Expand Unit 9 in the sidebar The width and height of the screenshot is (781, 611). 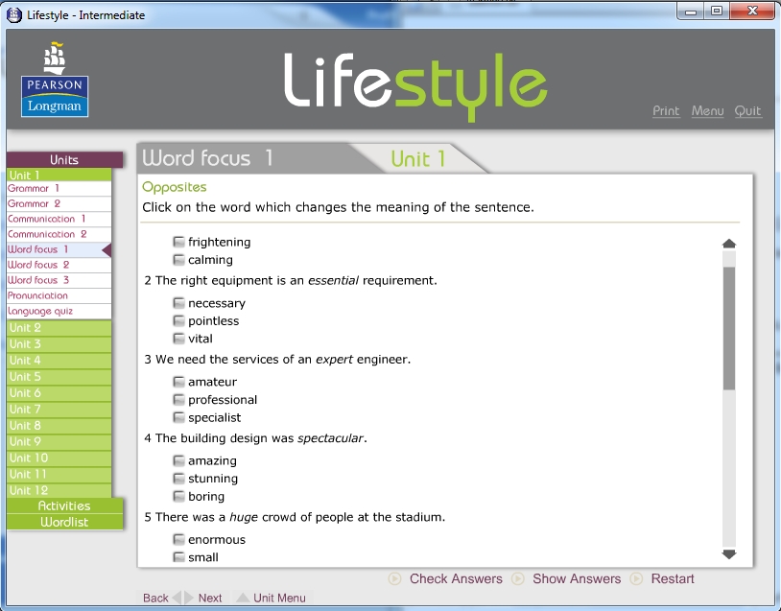[59, 441]
